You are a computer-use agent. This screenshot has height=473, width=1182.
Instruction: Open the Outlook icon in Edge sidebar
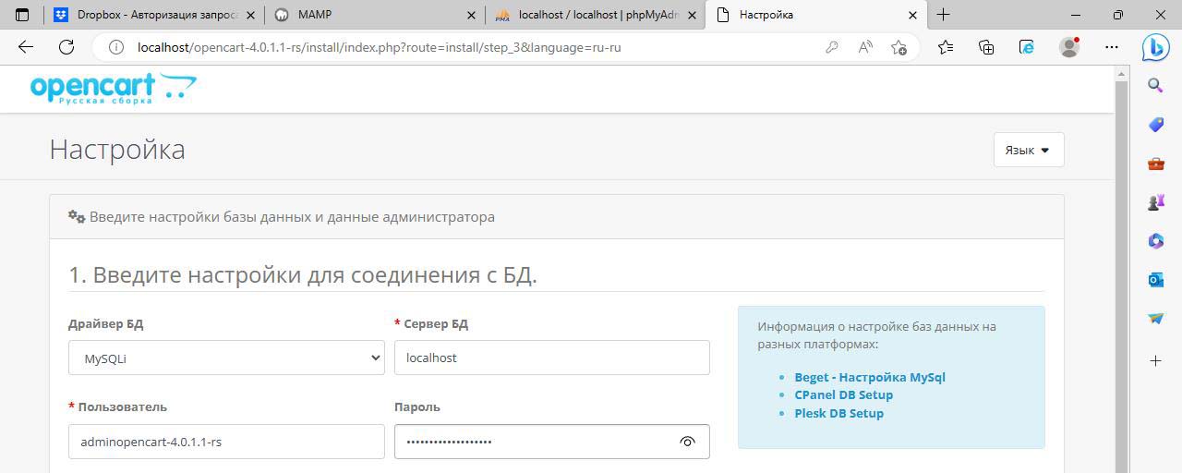click(1155, 279)
